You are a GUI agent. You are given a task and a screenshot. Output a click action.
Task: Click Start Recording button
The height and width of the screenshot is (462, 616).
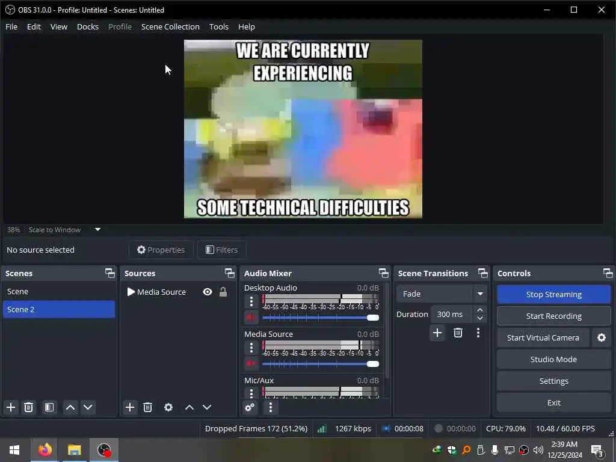554,316
